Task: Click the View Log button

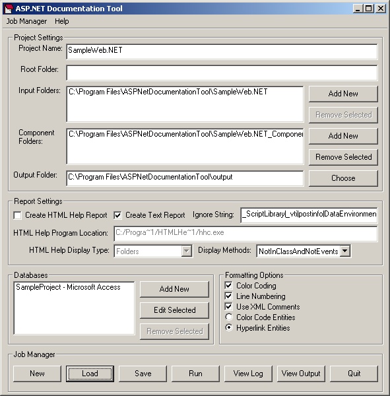Action: click(x=248, y=374)
